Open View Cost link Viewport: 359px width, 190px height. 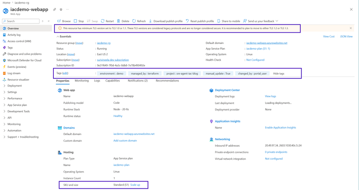point(329,36)
